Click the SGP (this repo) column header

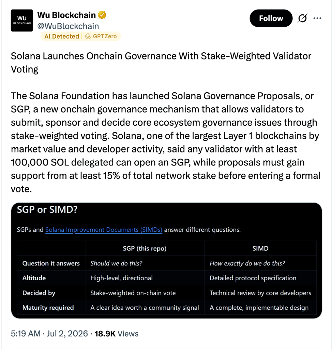click(145, 248)
